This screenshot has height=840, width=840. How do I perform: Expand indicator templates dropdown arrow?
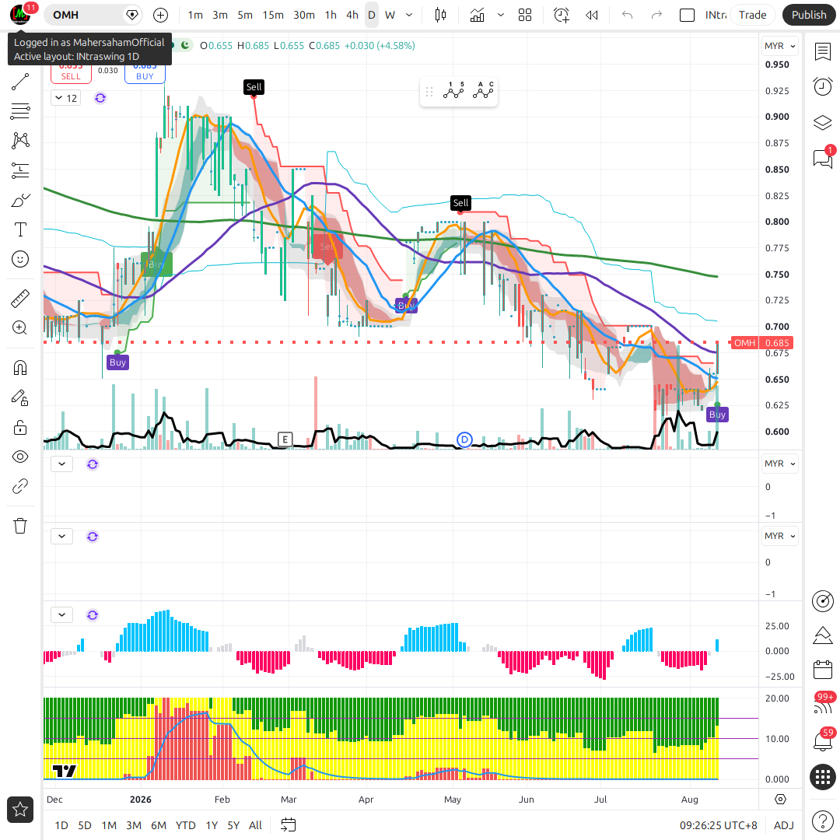point(501,15)
